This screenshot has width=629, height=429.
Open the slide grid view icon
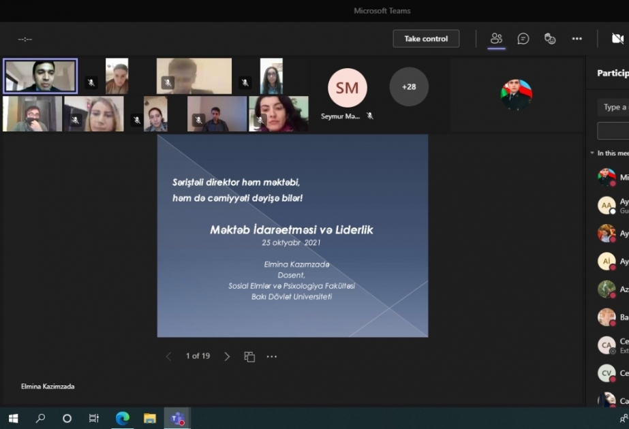249,356
